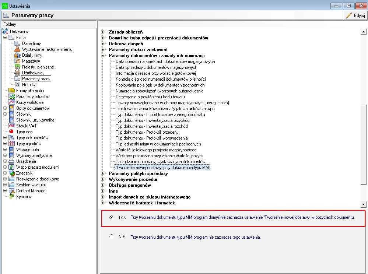
Task: Select the NIE radio option
Action: 111,237
